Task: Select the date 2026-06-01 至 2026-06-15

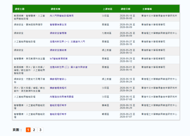Action: (127, 68)
